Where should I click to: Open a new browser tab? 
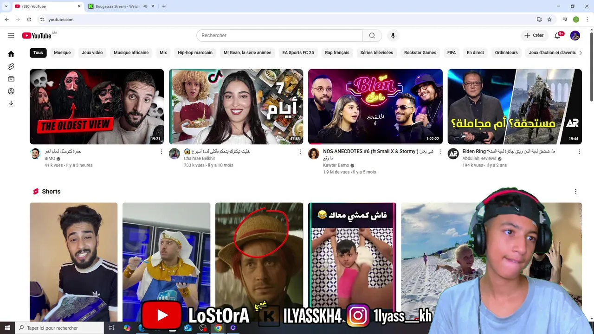(164, 6)
